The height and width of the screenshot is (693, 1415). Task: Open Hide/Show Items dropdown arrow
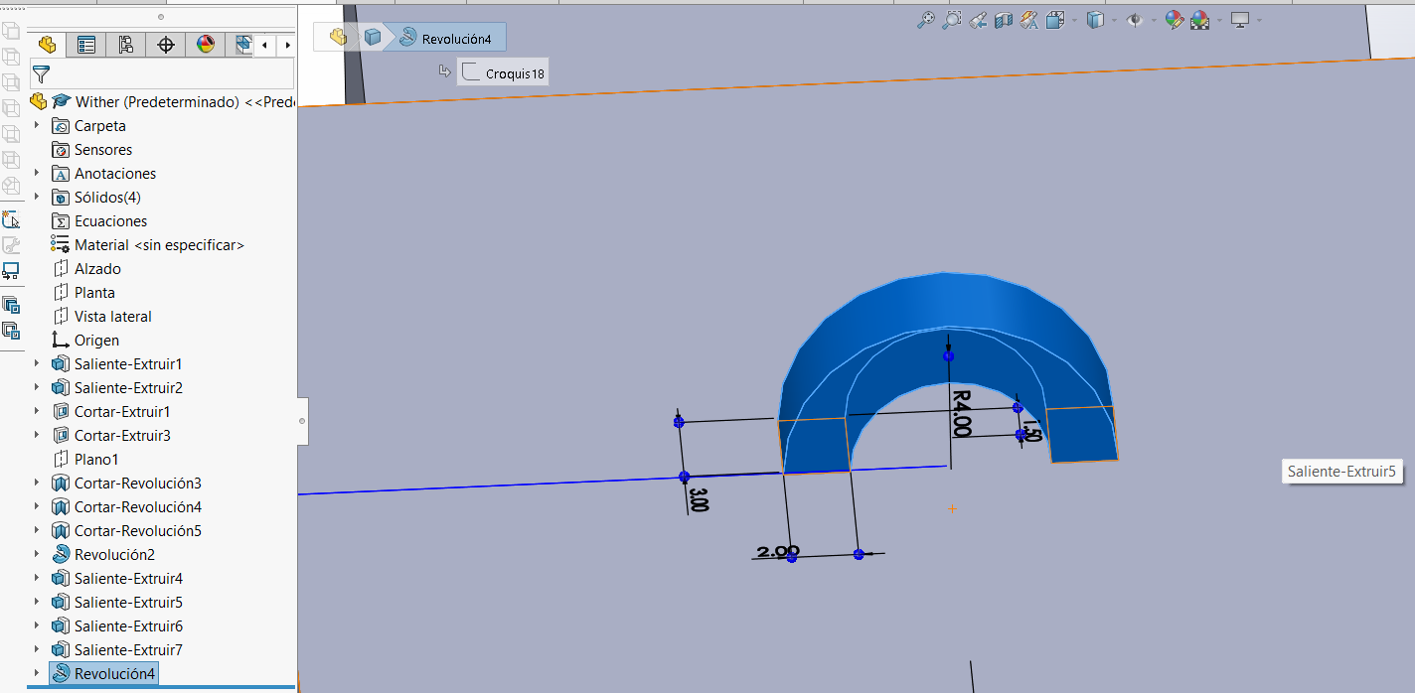(1154, 21)
